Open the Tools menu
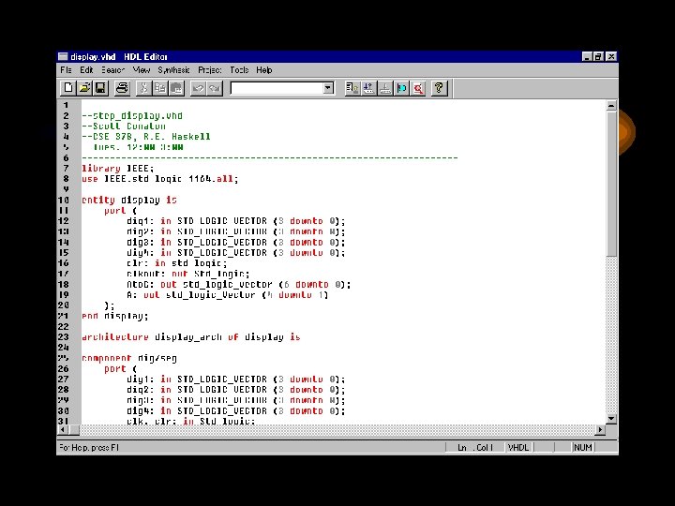Screen dimensions: 675x506 pos(239,69)
